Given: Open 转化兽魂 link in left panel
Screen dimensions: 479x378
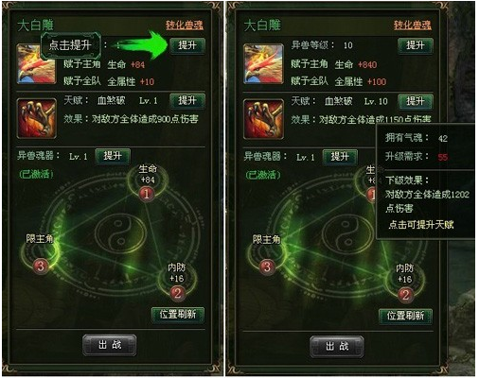Looking at the screenshot, I should coord(185,26).
